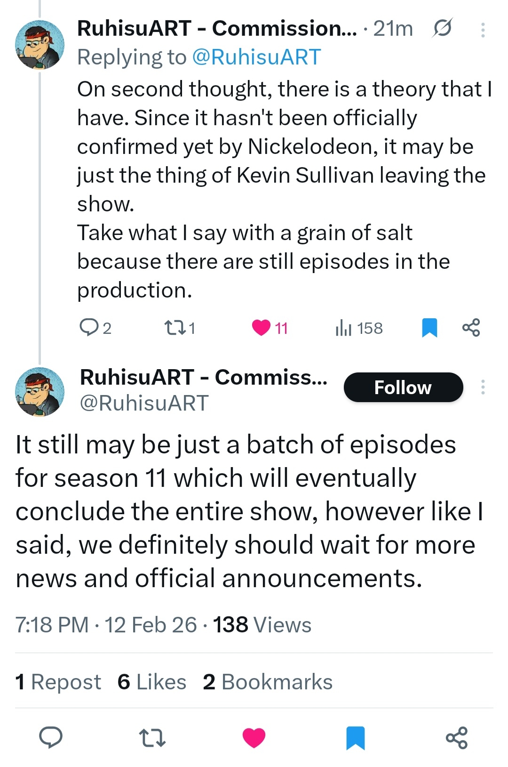The width and height of the screenshot is (508, 767).
Task: View the 6 Likes list
Action: pos(152,682)
